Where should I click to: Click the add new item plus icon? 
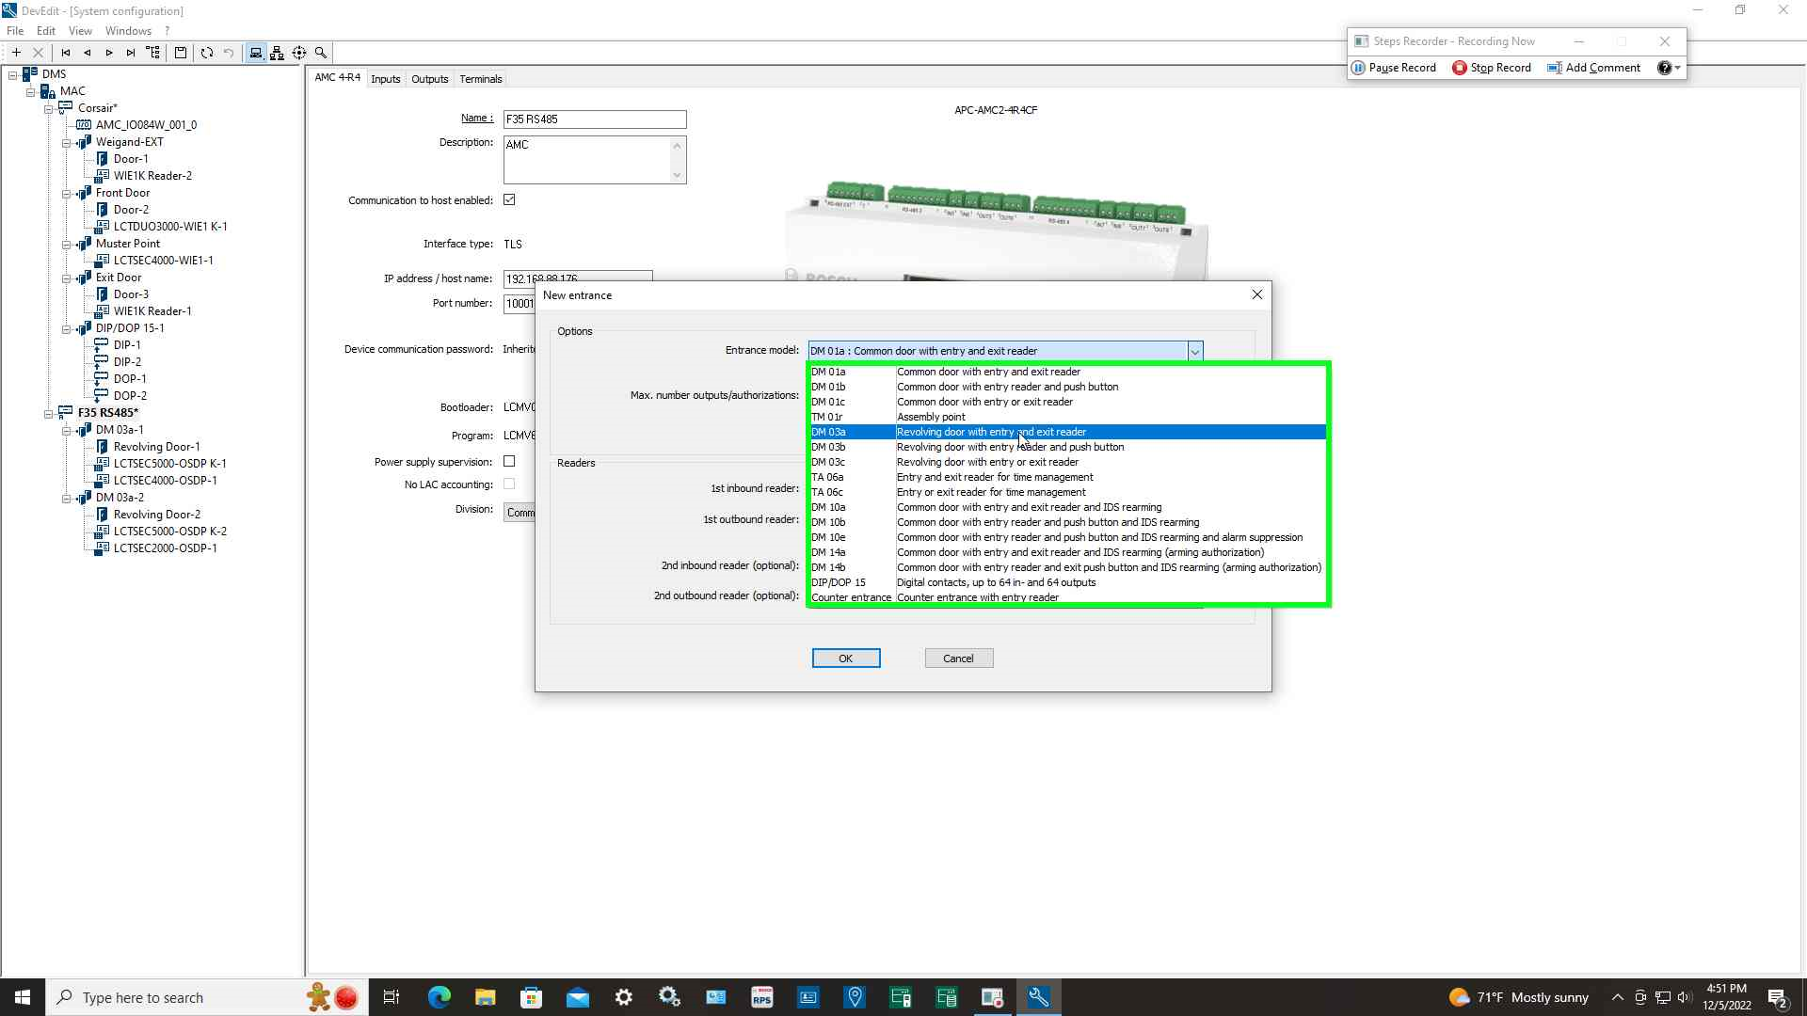click(x=16, y=53)
